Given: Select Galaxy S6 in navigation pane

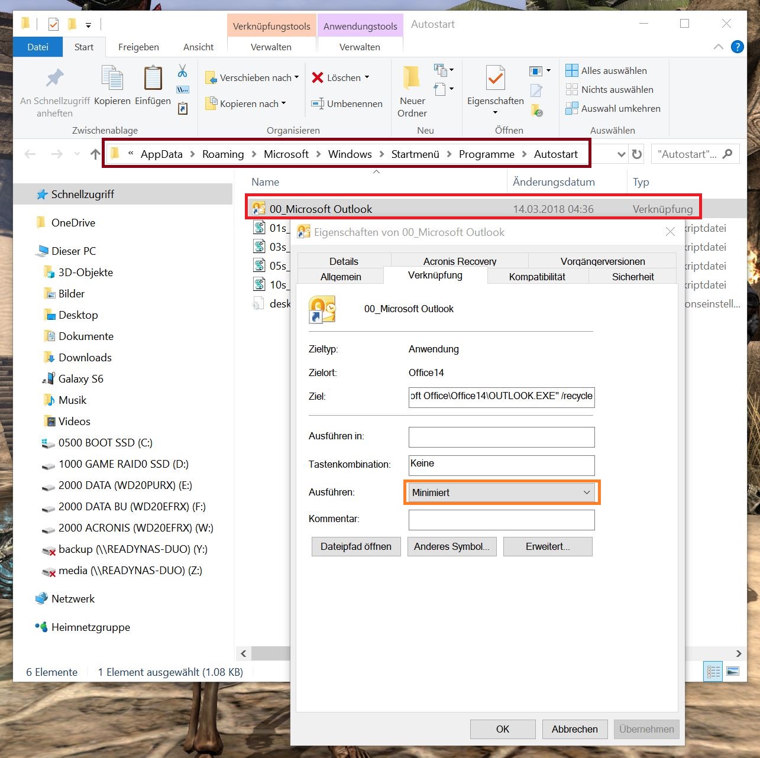Looking at the screenshot, I should [x=81, y=378].
